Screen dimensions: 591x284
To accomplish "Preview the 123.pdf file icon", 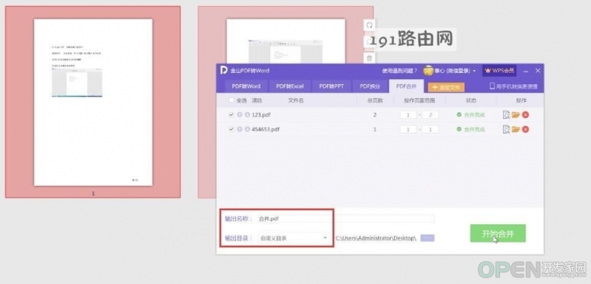I will pyautogui.click(x=506, y=115).
